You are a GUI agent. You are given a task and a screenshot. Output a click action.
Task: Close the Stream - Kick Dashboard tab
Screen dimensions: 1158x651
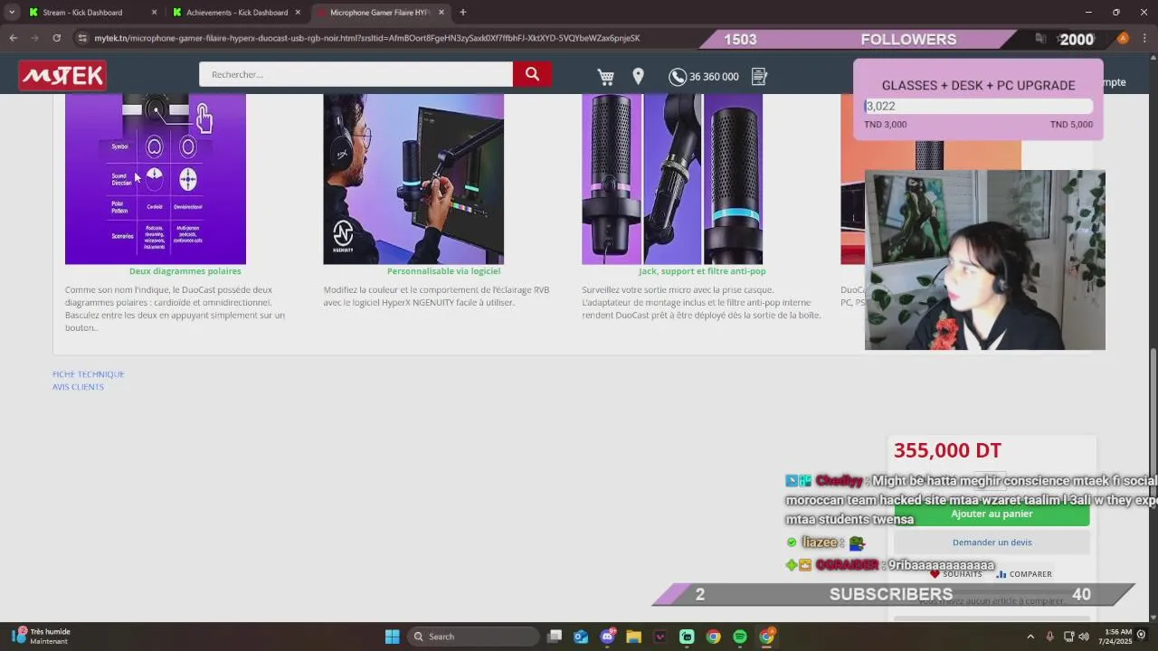(x=154, y=13)
